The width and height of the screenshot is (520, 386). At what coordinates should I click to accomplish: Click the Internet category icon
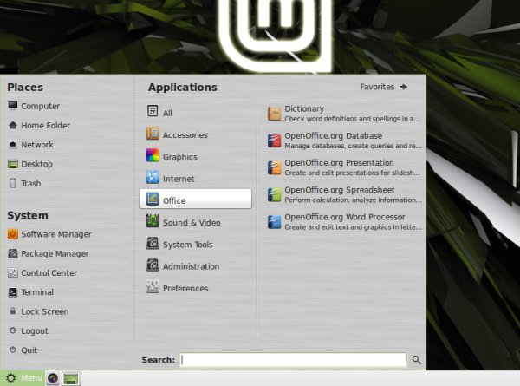pyautogui.click(x=153, y=177)
